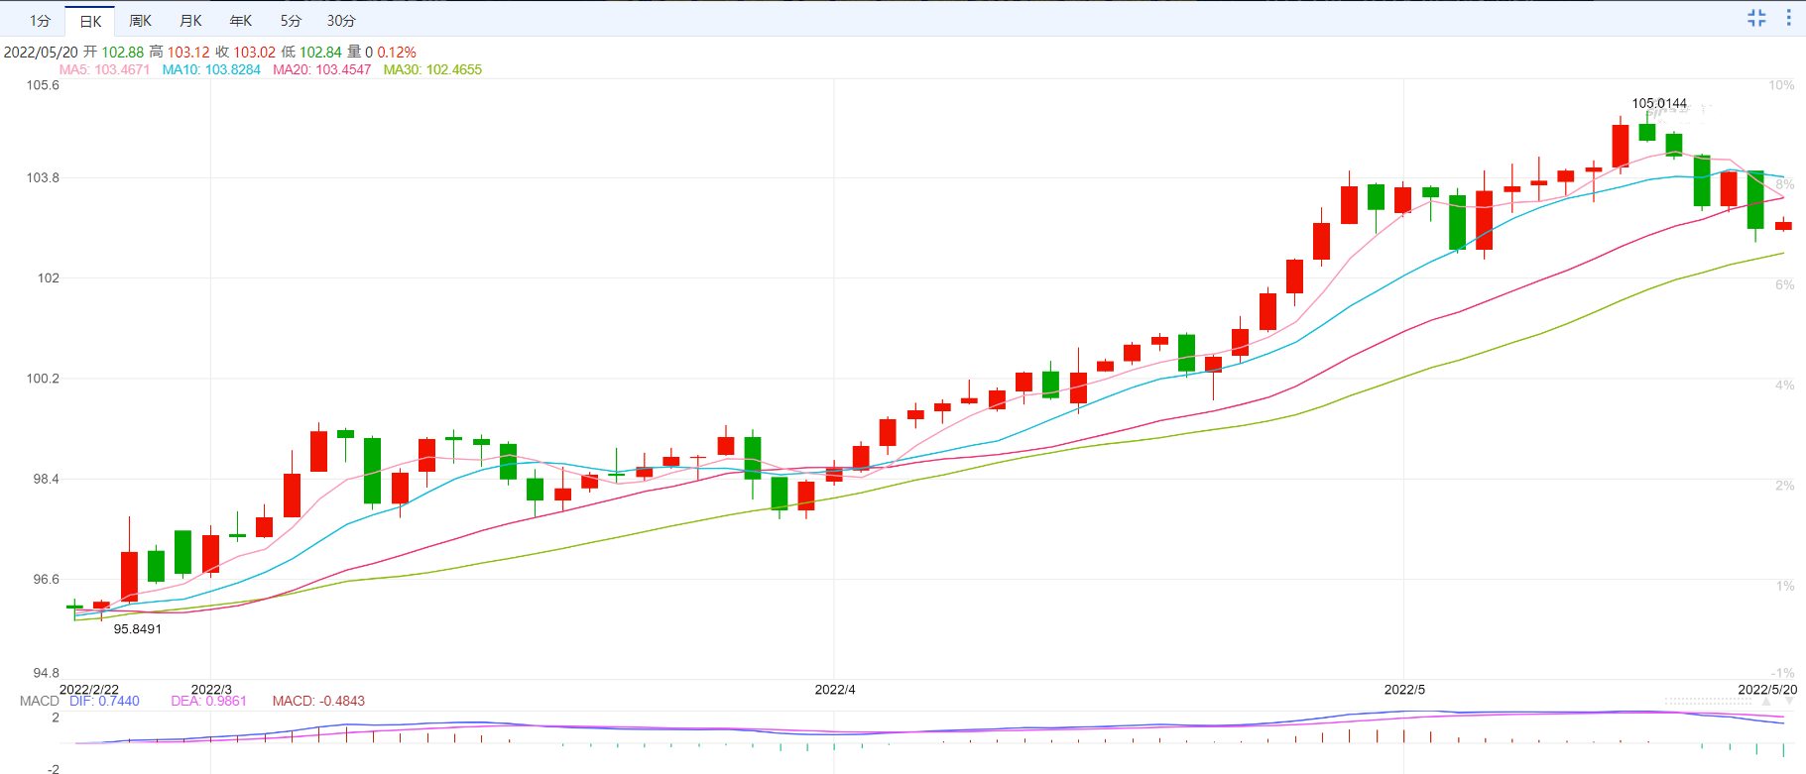
Task: Click the 2022/05/20 date in the quote header
Action: [41, 52]
